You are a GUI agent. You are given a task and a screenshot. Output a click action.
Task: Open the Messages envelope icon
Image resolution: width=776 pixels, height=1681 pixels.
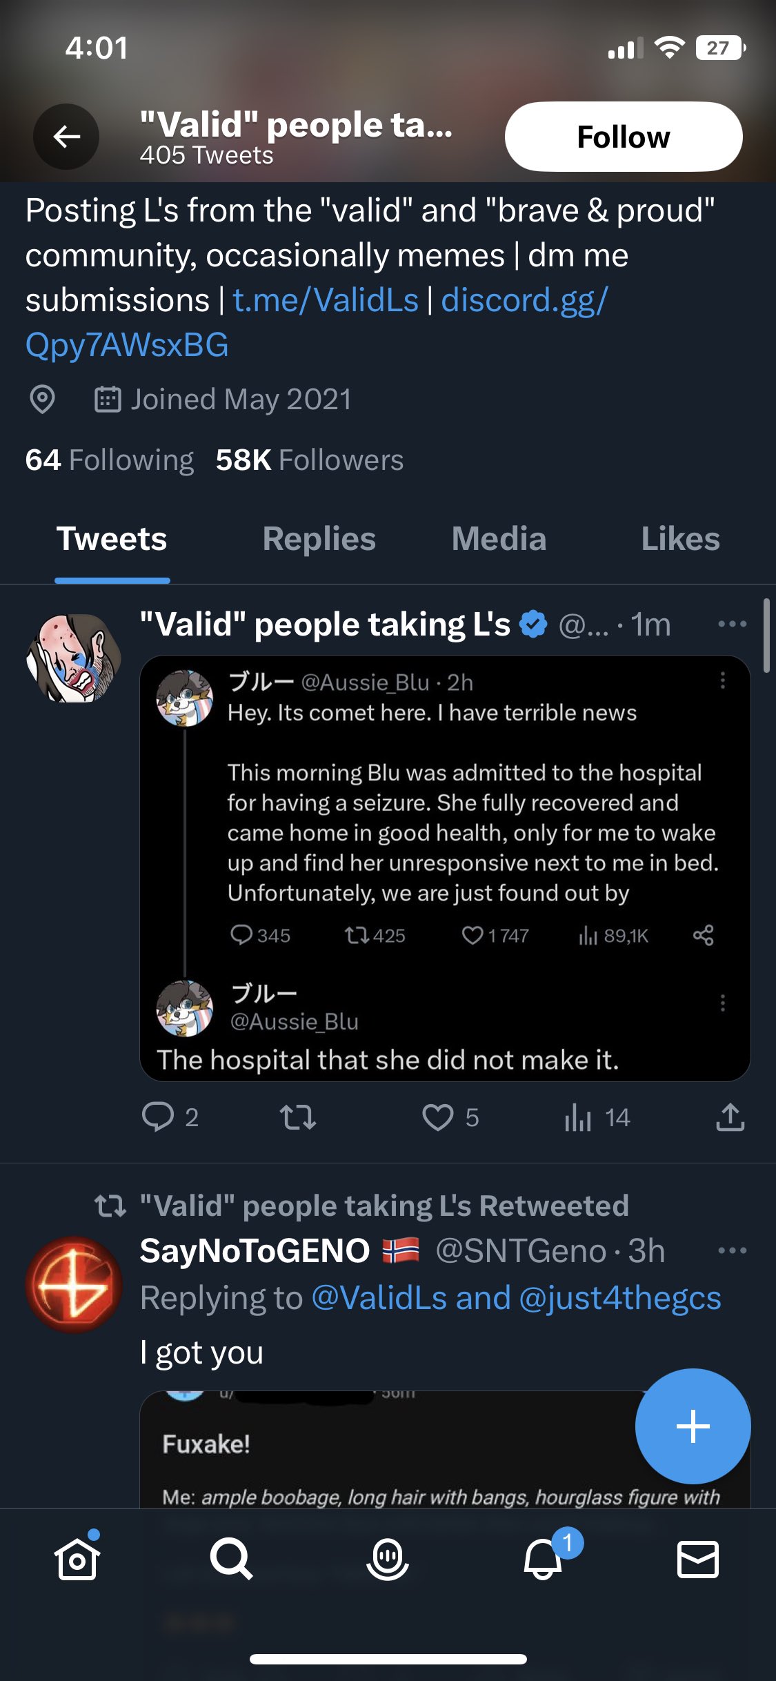698,1559
